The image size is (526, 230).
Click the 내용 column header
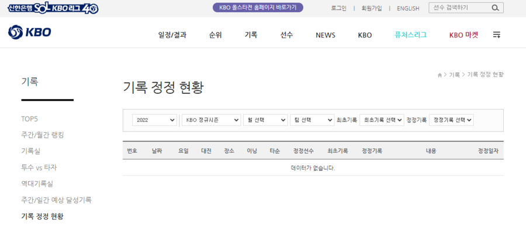coord(431,151)
